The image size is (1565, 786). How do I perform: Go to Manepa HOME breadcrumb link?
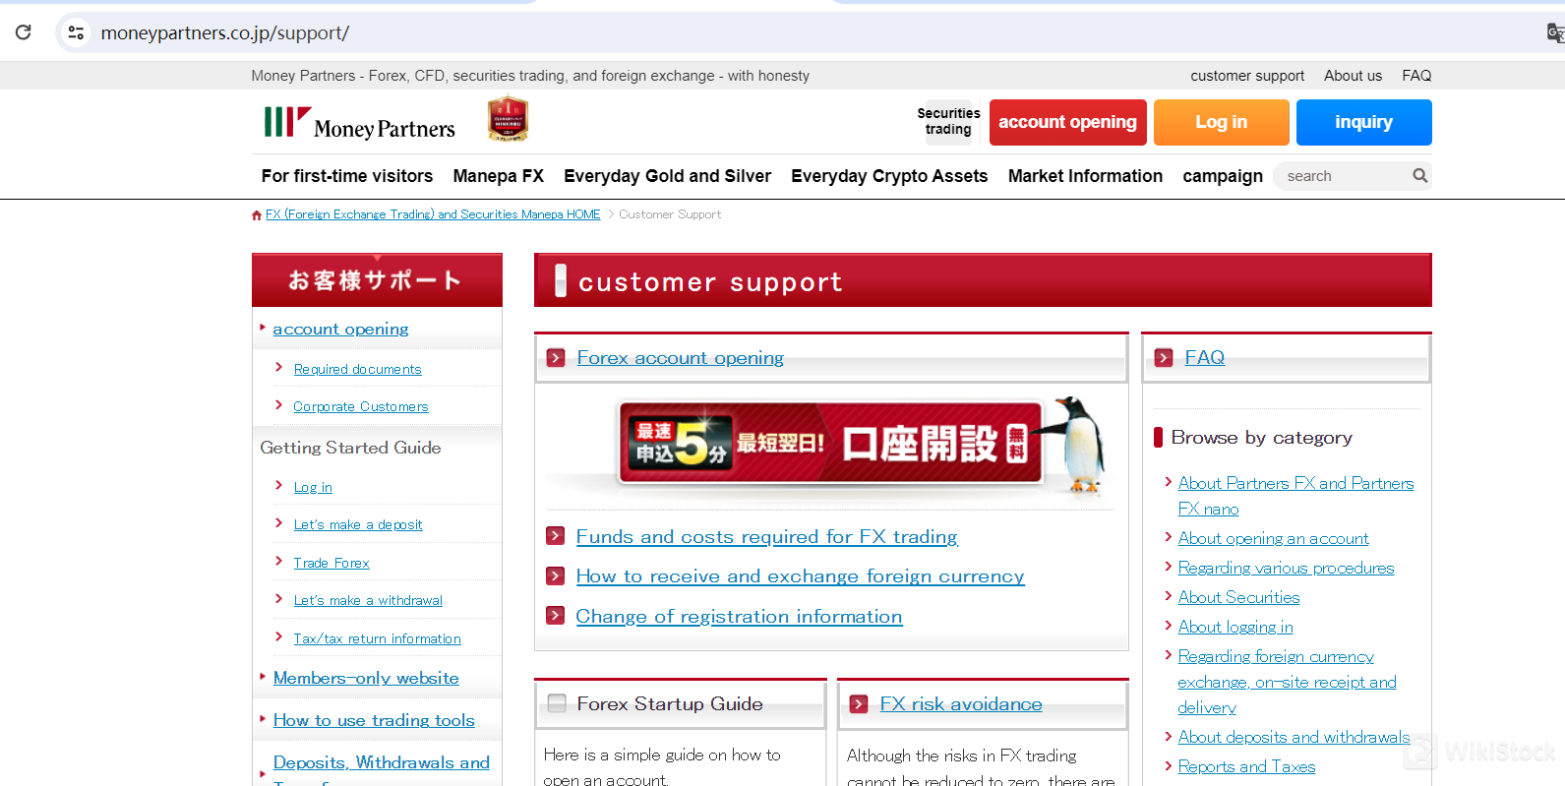[x=433, y=214]
